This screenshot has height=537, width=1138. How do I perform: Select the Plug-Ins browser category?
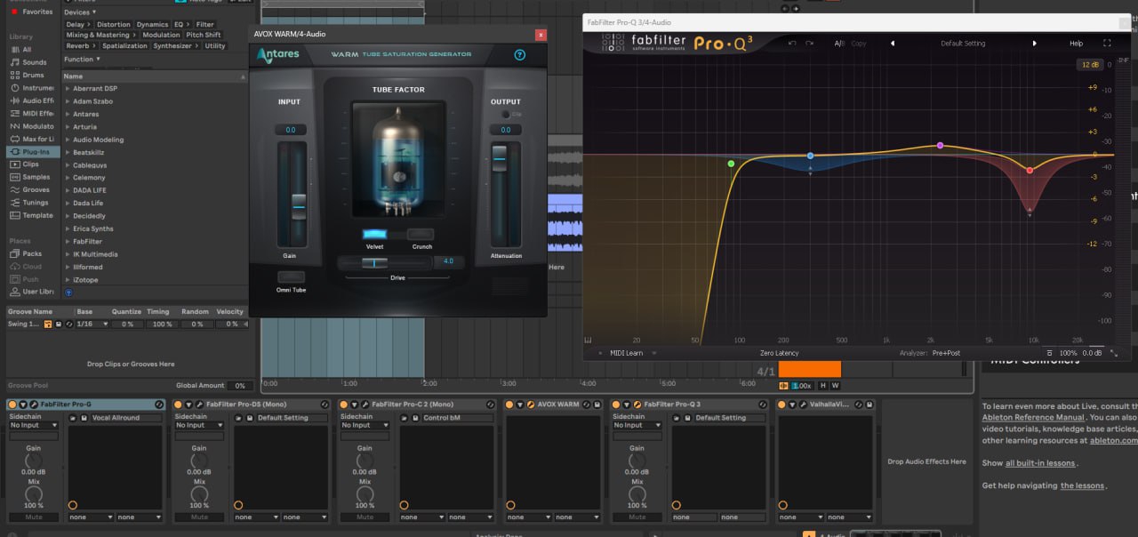[34, 152]
